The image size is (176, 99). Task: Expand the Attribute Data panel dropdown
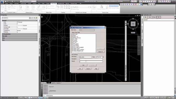(x=29, y=12)
